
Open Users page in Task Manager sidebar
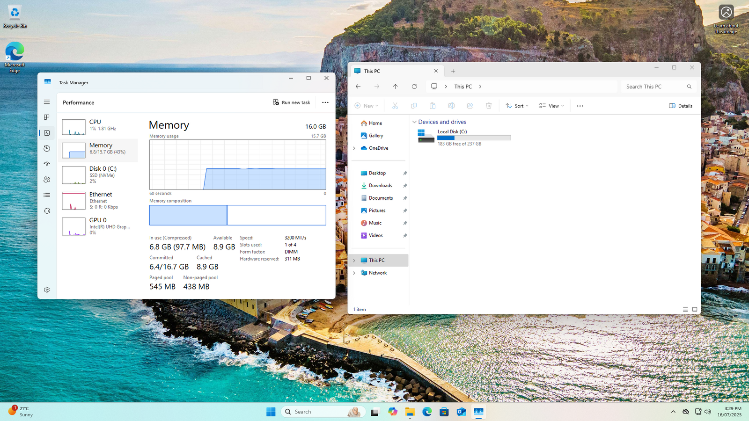(47, 180)
